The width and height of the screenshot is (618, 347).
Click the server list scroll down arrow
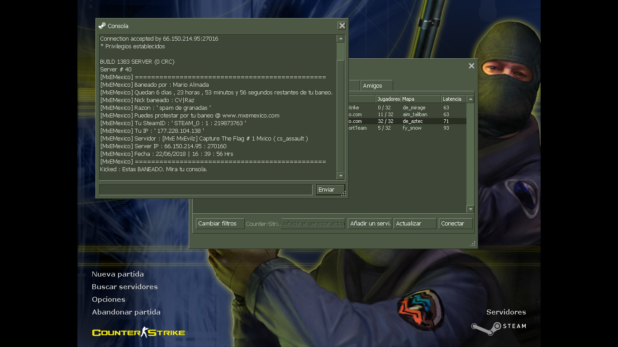click(x=471, y=209)
